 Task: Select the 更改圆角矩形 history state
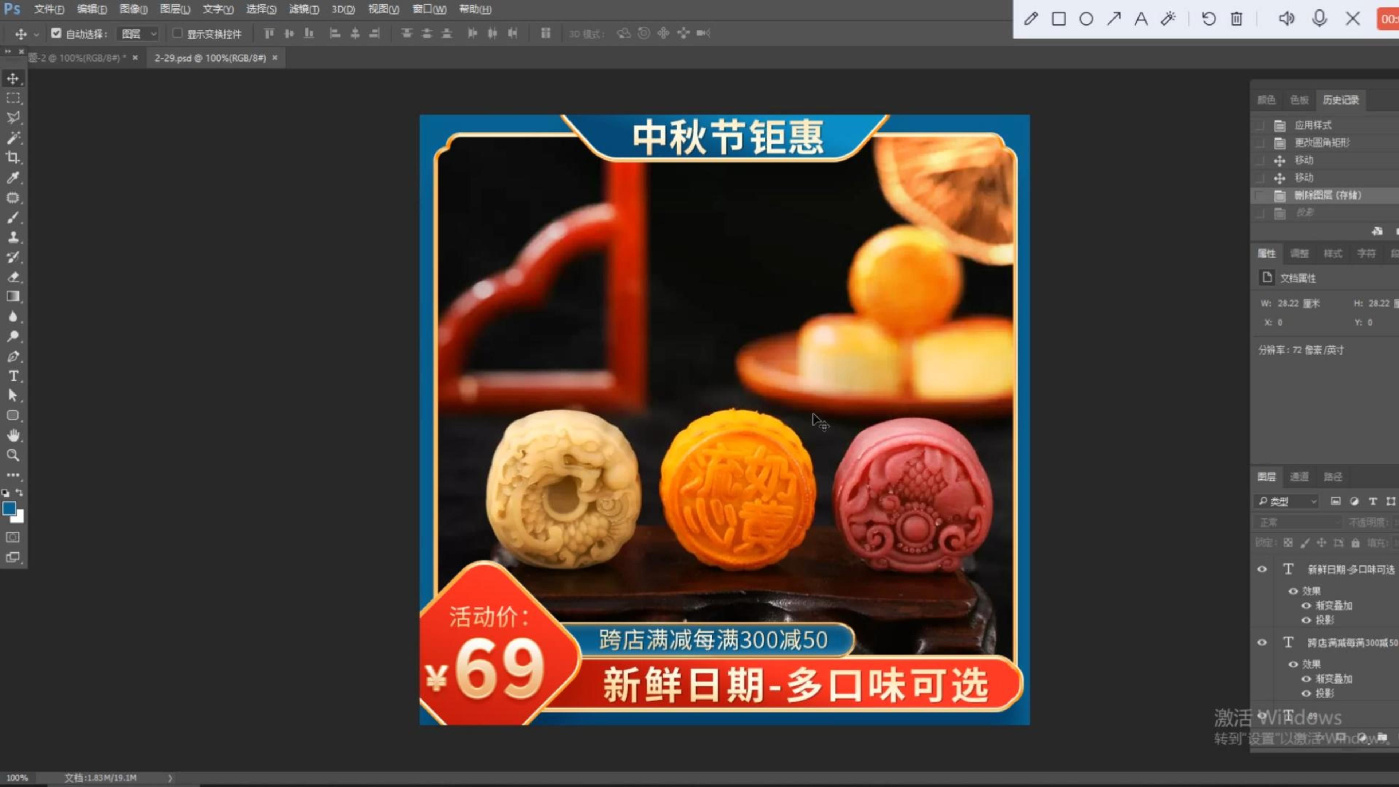[x=1322, y=143]
